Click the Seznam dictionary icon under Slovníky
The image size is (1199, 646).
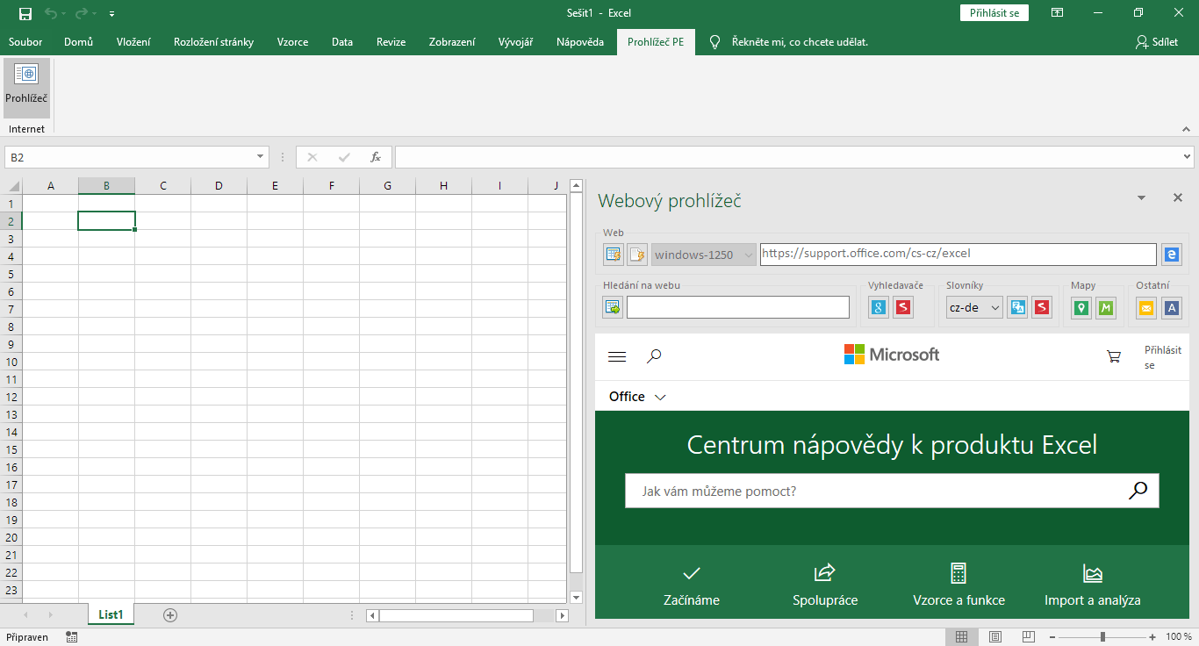point(1041,307)
